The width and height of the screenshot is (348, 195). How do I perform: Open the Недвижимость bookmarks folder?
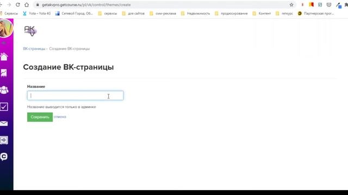tap(195, 14)
